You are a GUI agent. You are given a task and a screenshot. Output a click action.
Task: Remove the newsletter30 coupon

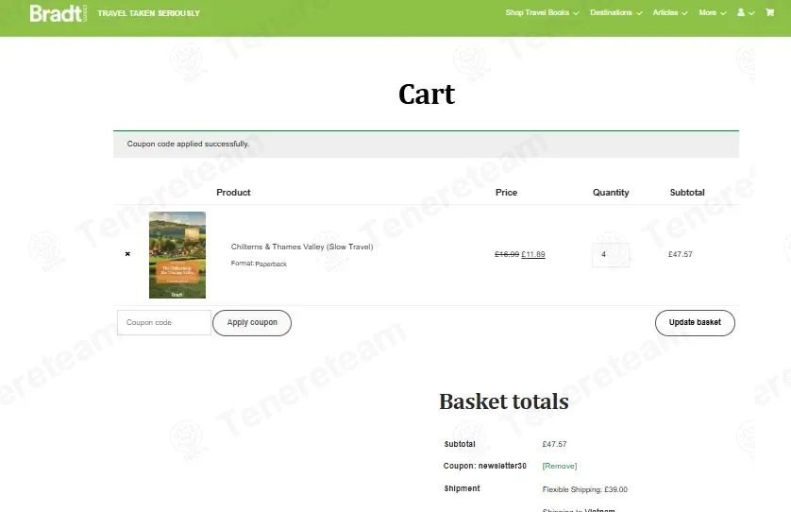560,466
